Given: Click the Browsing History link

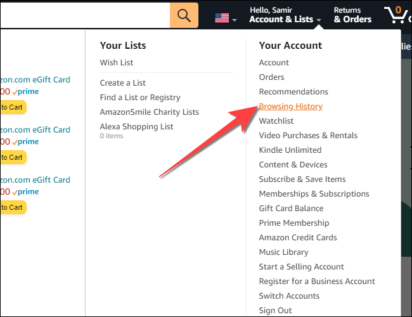Looking at the screenshot, I should click(x=290, y=107).
